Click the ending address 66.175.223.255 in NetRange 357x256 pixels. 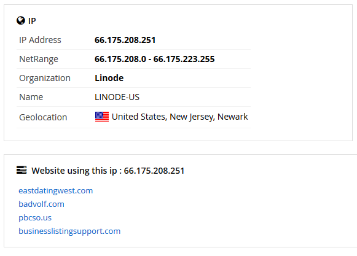(x=184, y=59)
